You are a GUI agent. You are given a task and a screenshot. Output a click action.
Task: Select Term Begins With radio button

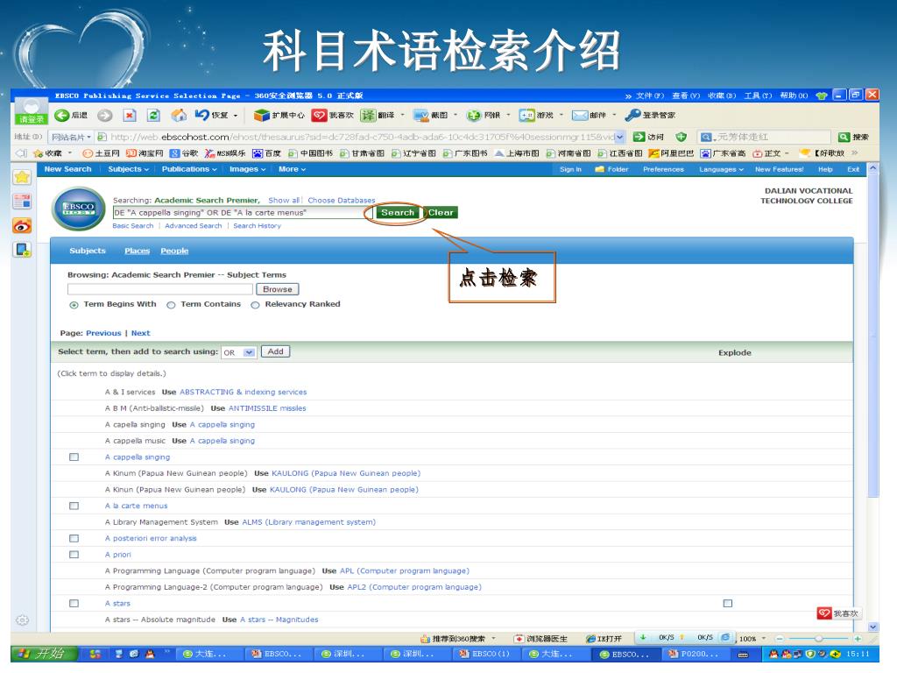pos(74,305)
